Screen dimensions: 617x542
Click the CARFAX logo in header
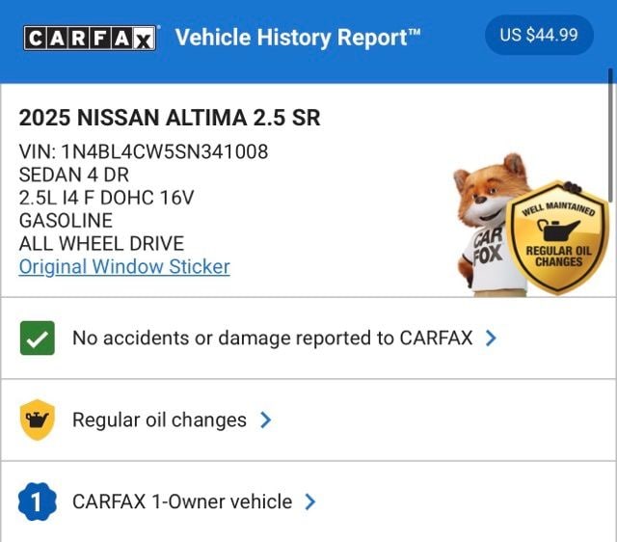[x=90, y=38]
